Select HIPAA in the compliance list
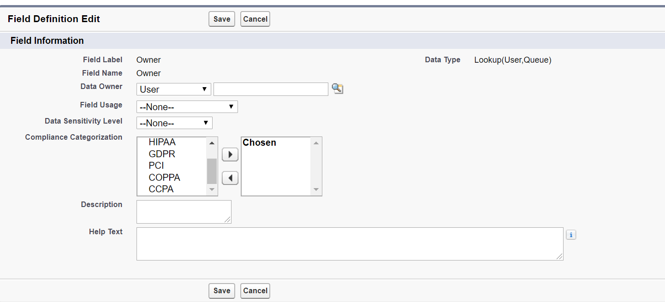The height and width of the screenshot is (302, 665). (x=162, y=142)
